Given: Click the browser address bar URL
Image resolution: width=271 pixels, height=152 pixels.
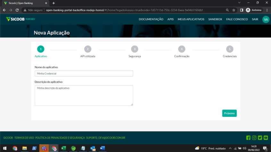Looking at the screenshot, I should (124, 10).
